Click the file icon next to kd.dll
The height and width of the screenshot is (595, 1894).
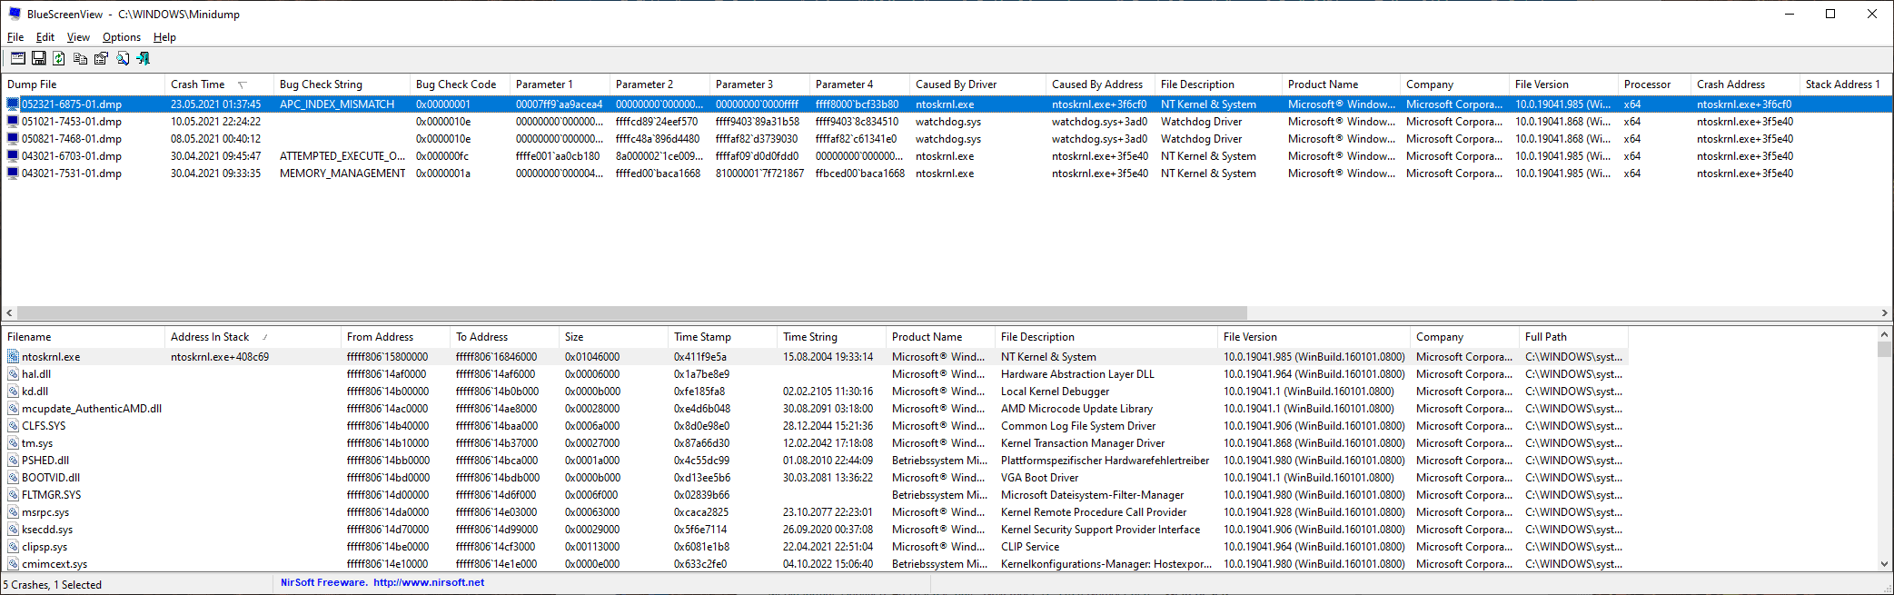pos(13,392)
